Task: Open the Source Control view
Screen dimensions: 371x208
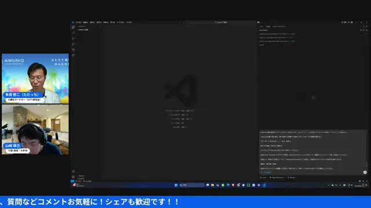Action: point(74,38)
